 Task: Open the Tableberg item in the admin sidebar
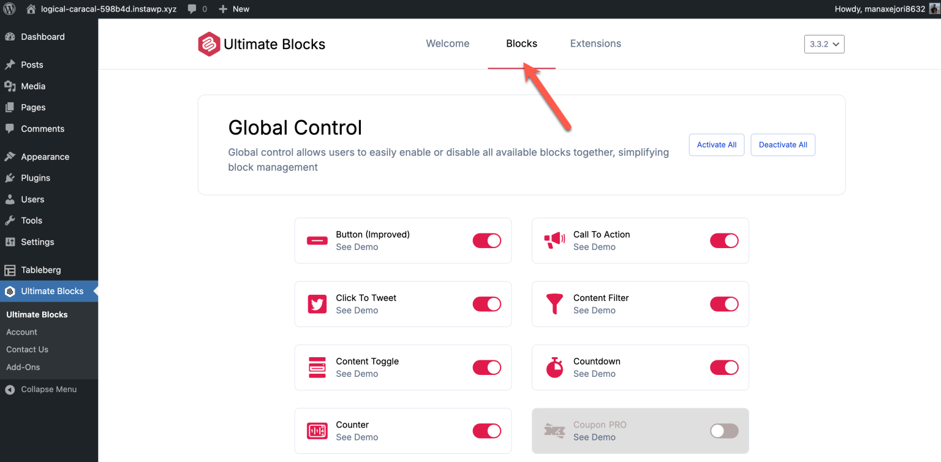[x=40, y=270]
